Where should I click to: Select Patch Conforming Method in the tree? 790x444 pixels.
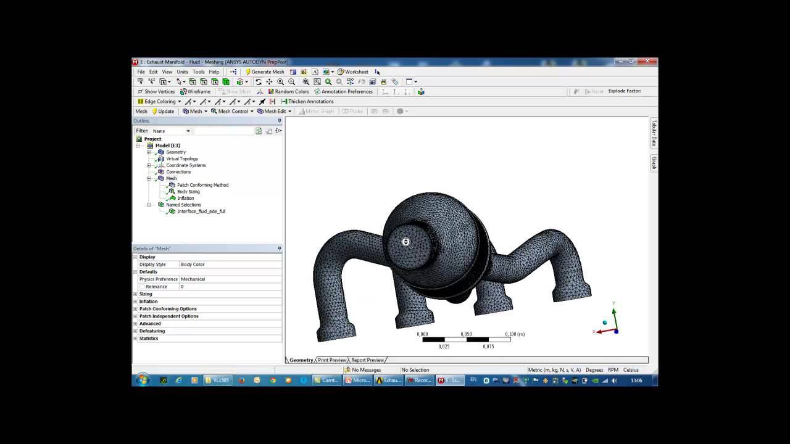(202, 185)
